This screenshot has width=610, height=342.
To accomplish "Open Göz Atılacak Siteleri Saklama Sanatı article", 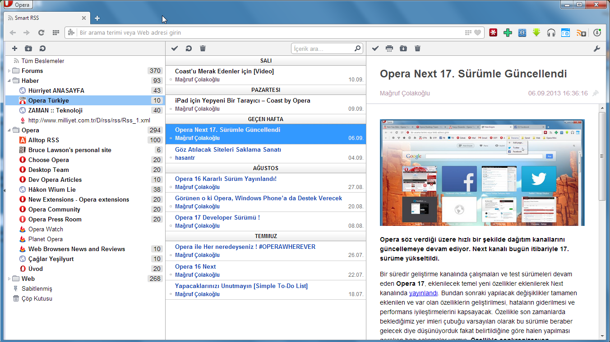I will click(266, 153).
